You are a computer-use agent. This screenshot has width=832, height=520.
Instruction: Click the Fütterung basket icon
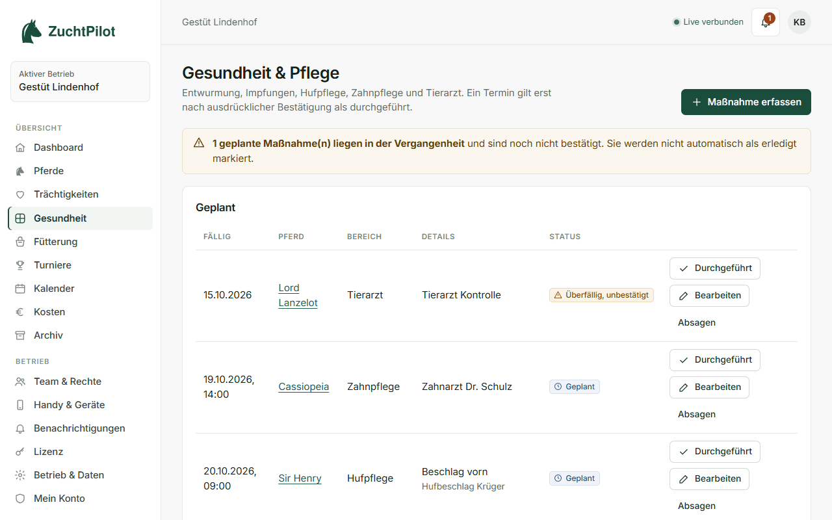click(x=20, y=242)
